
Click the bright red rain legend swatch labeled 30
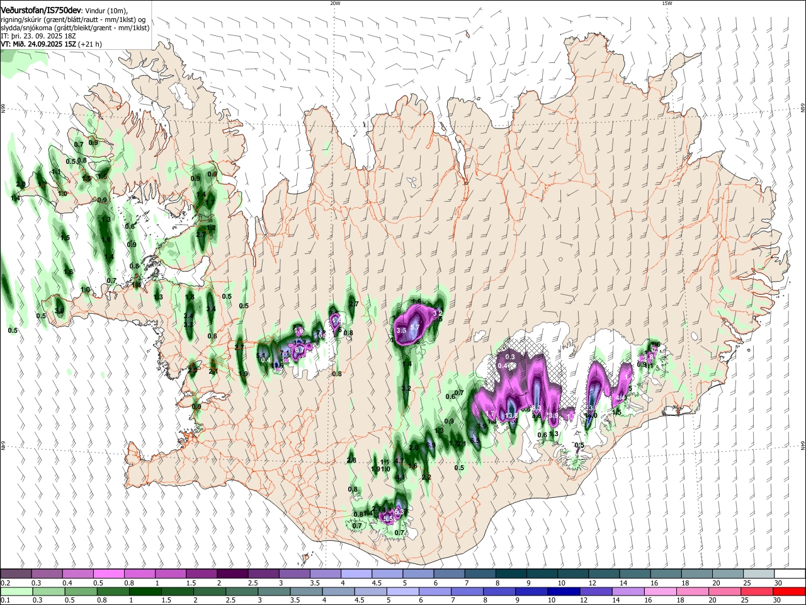[x=789, y=591]
